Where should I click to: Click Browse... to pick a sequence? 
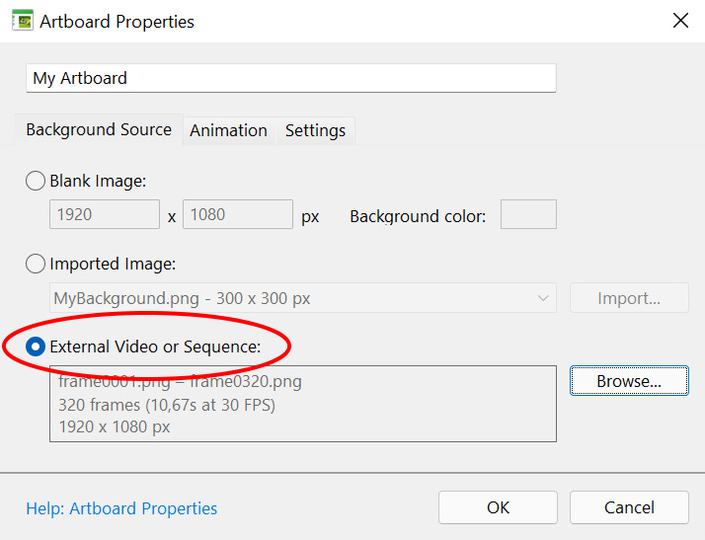pyautogui.click(x=629, y=381)
